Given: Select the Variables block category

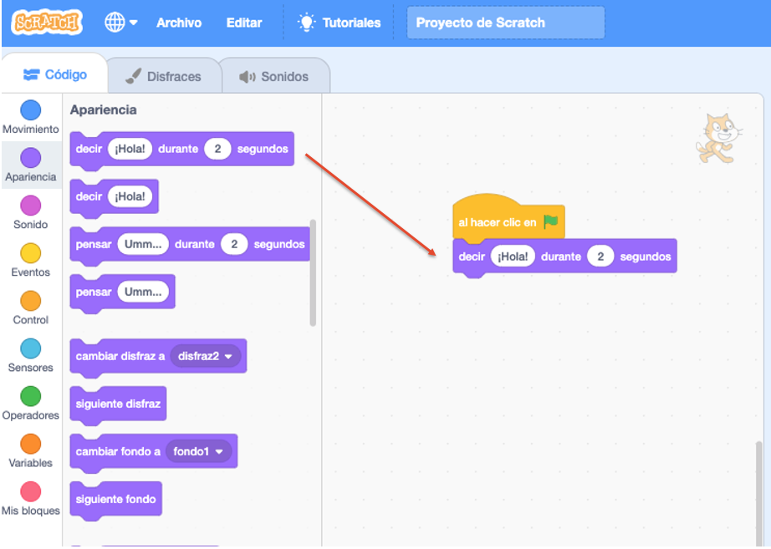Looking at the screenshot, I should [x=30, y=450].
